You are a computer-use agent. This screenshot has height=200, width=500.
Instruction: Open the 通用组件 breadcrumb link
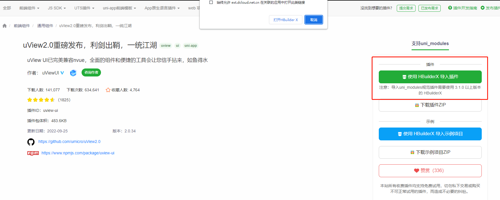point(45,26)
